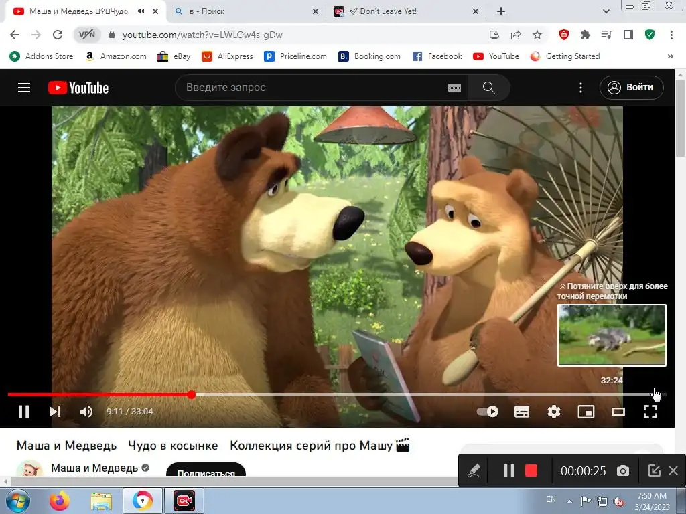Install the page as app icon
Screen dimensions: 686x514
494,35
